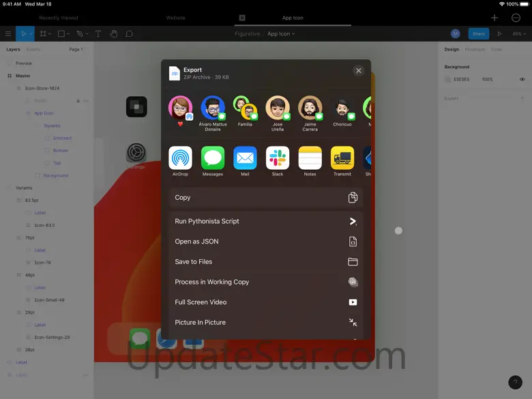The image size is (532, 399).
Task: Send to Jaime Carrera contact
Action: tap(310, 113)
